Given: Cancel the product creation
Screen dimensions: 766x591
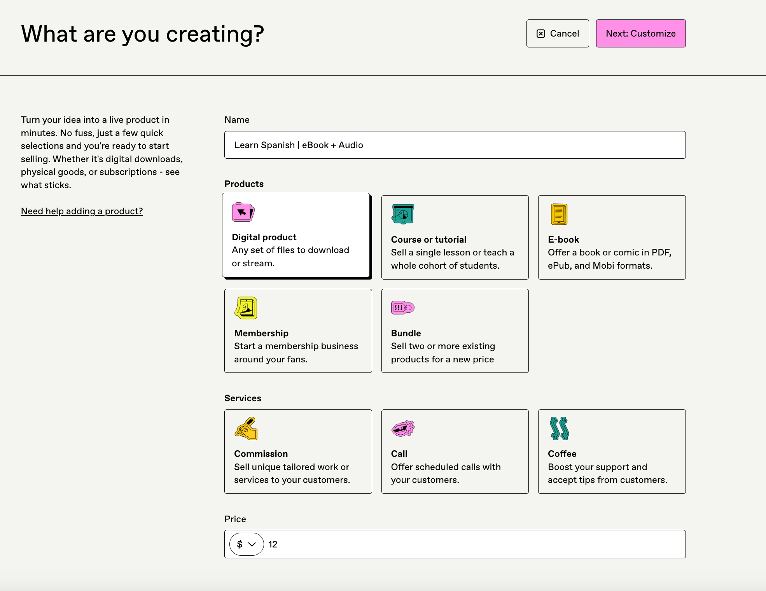Looking at the screenshot, I should [557, 33].
